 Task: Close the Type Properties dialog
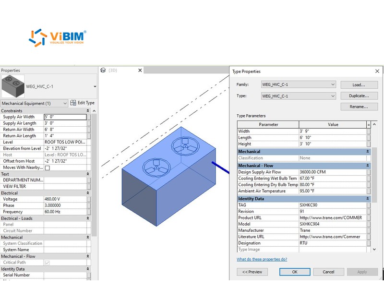[377, 71]
